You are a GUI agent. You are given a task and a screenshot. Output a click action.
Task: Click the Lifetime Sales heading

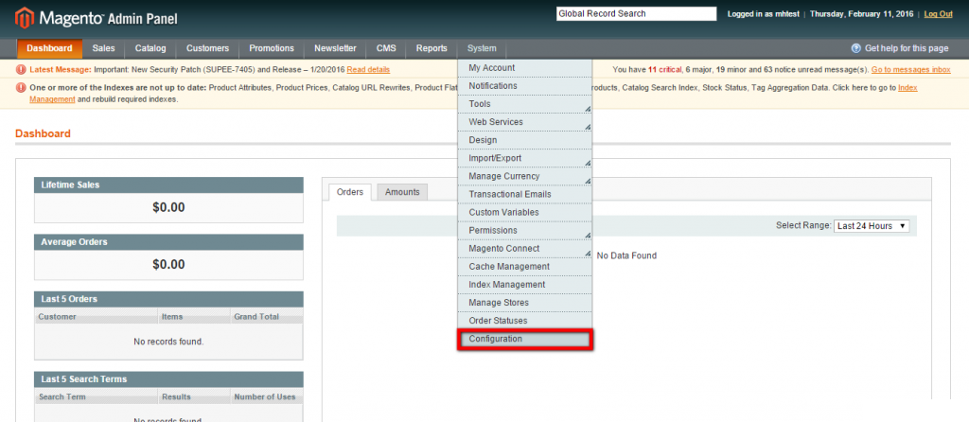168,185
